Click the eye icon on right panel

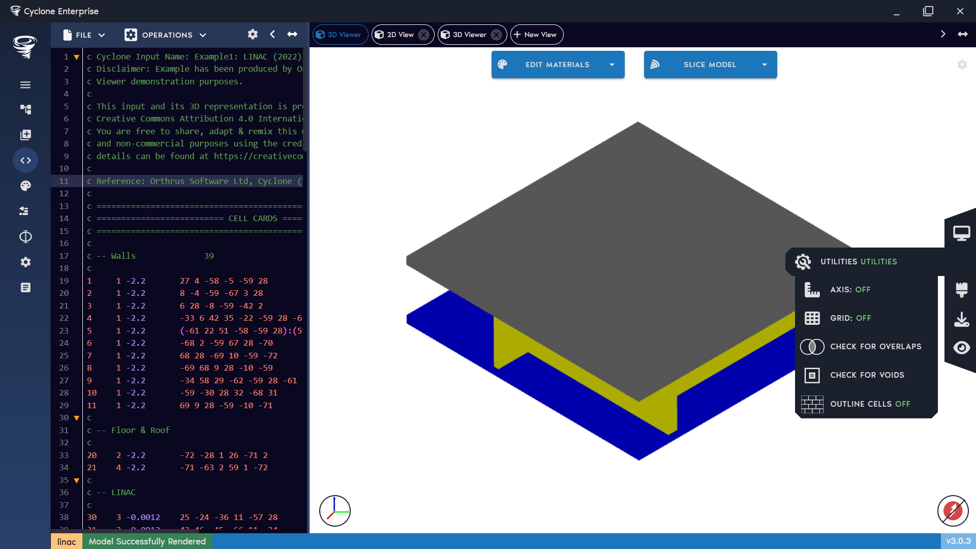[961, 348]
